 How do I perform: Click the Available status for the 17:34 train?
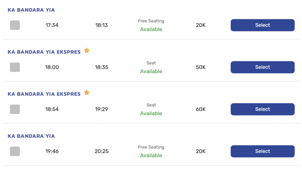[x=151, y=29]
